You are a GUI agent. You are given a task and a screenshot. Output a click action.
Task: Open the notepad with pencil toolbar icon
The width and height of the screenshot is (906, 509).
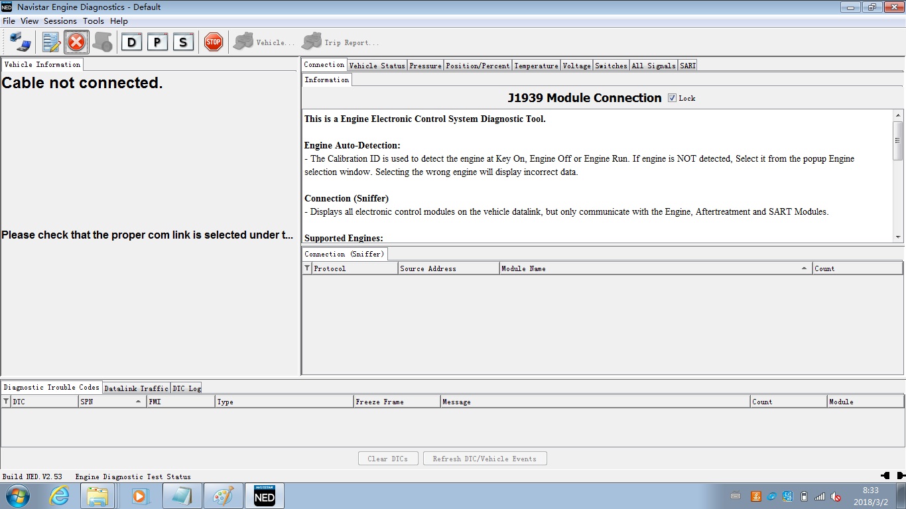(51, 42)
